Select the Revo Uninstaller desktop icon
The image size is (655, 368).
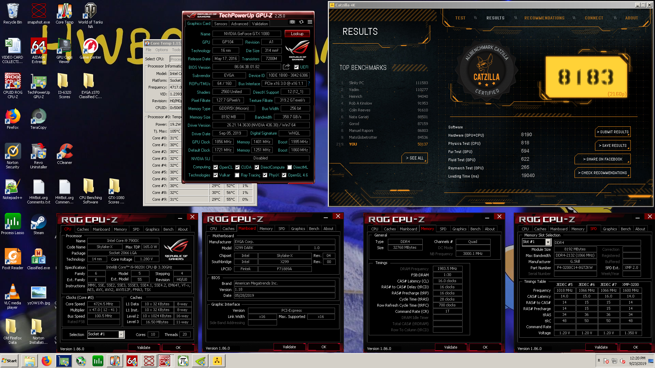click(x=39, y=156)
